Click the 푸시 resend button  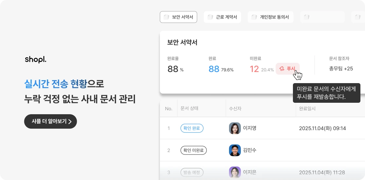tap(288, 69)
